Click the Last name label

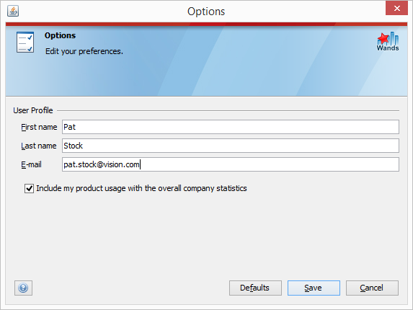click(x=39, y=146)
